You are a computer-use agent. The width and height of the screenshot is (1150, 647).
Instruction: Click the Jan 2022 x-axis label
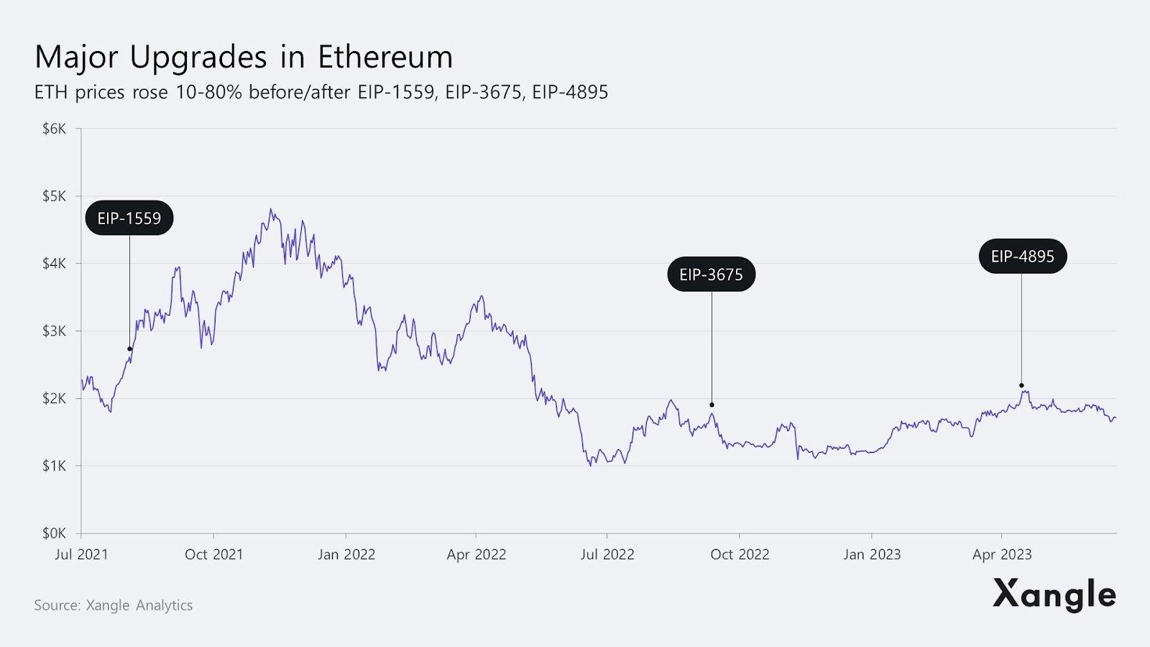pyautogui.click(x=346, y=554)
